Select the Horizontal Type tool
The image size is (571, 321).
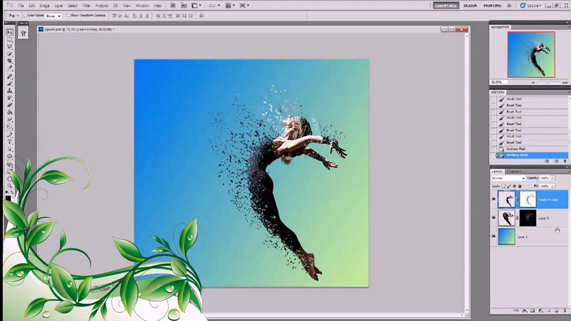click(10, 142)
